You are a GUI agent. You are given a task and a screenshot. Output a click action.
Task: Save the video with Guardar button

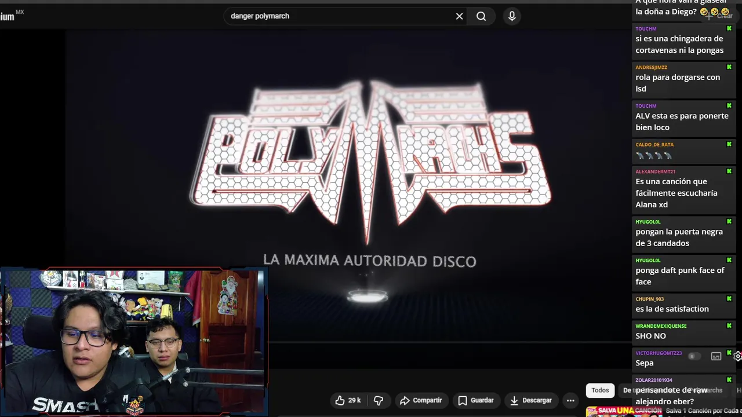tap(476, 400)
